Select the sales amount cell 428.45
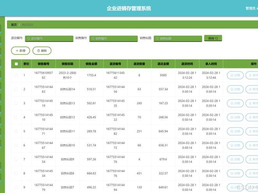The width and height of the screenshot is (258, 193). [x=91, y=117]
